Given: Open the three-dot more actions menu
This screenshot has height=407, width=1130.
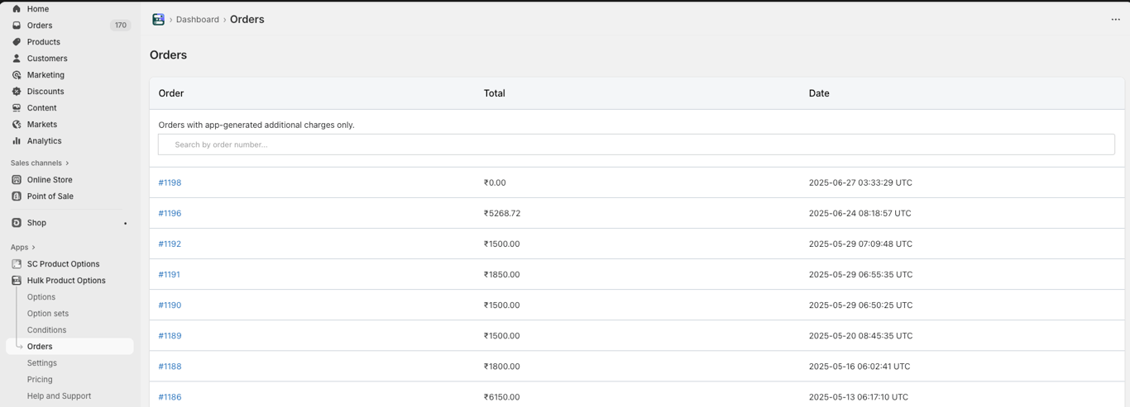Looking at the screenshot, I should (x=1115, y=20).
